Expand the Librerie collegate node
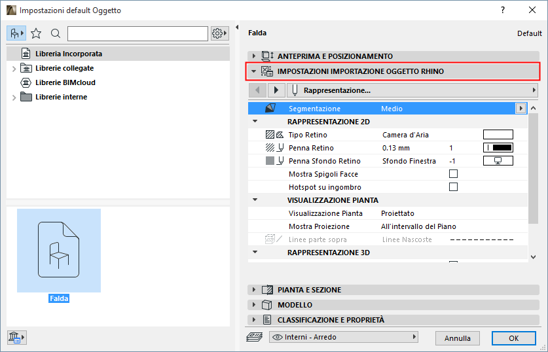 14,69
